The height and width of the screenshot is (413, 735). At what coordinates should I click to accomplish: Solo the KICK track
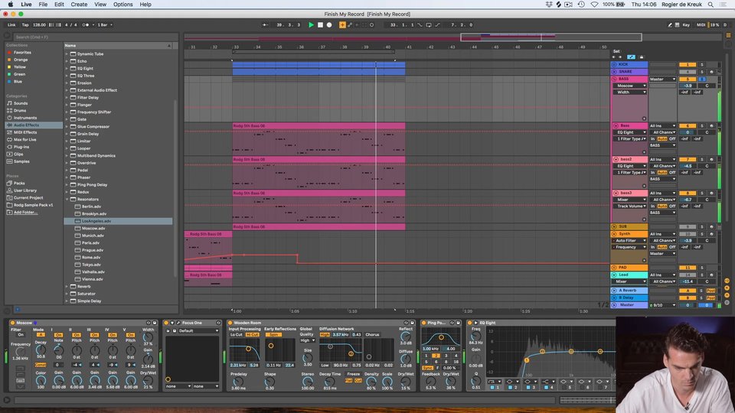[x=702, y=64]
